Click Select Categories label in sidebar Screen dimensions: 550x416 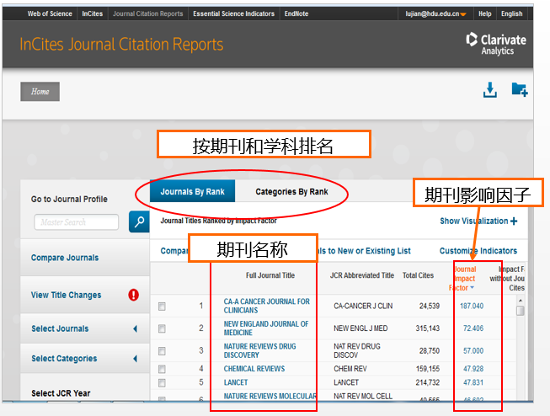pyautogui.click(x=64, y=359)
